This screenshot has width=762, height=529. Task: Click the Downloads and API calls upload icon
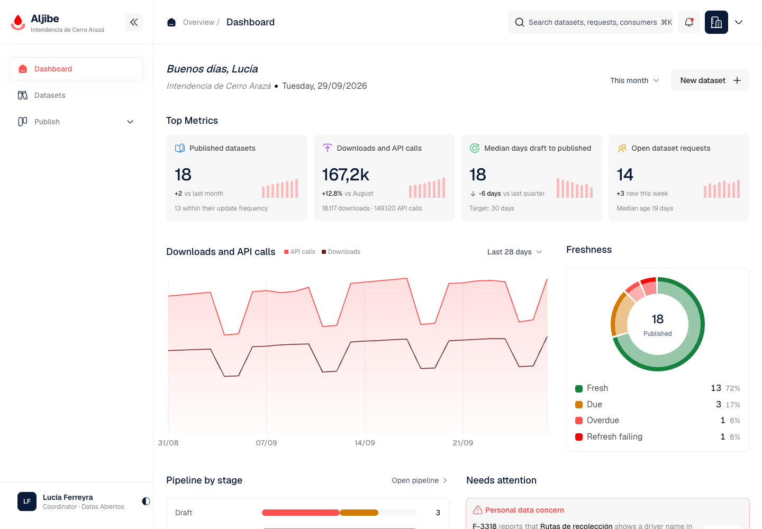328,148
